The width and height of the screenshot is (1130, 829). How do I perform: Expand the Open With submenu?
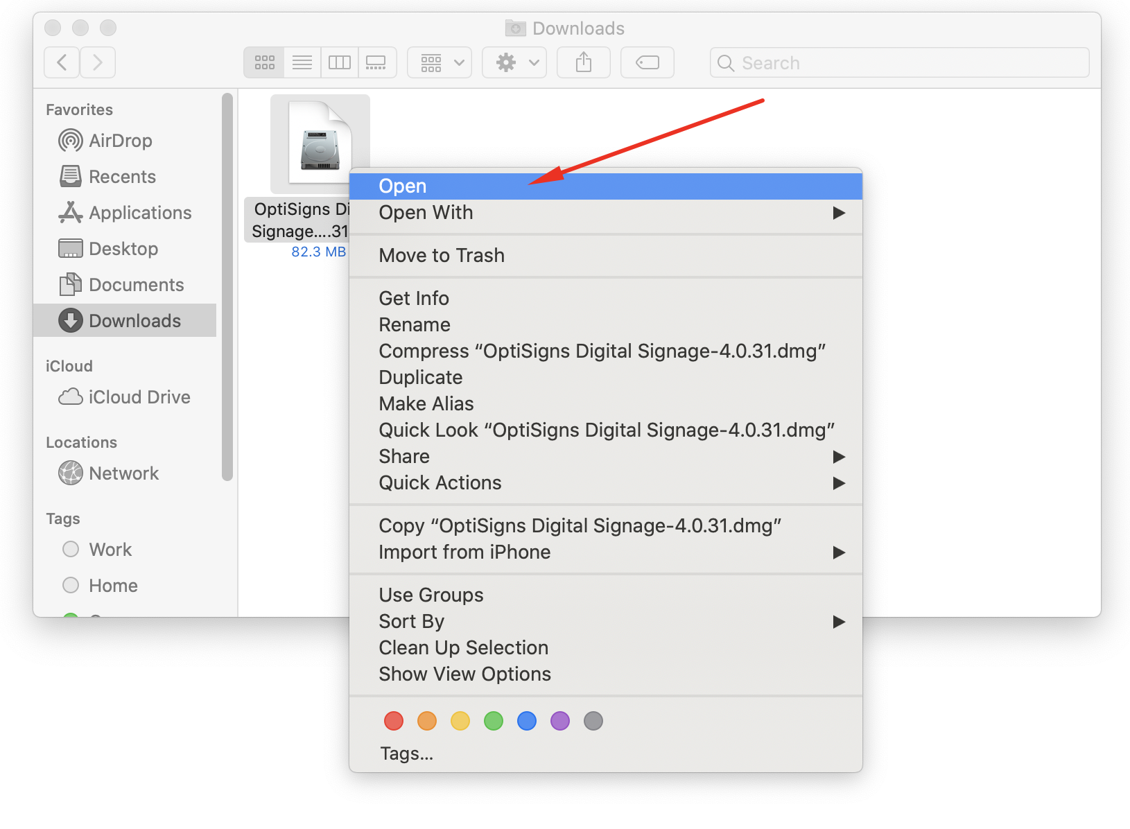426,212
